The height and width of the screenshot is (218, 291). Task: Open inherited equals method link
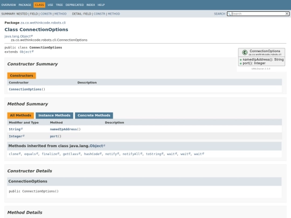[31, 154]
